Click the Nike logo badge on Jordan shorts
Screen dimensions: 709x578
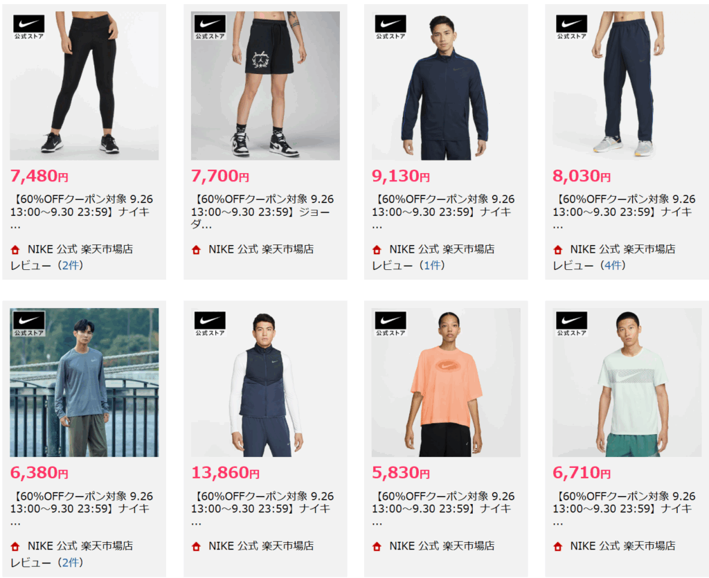(210, 27)
